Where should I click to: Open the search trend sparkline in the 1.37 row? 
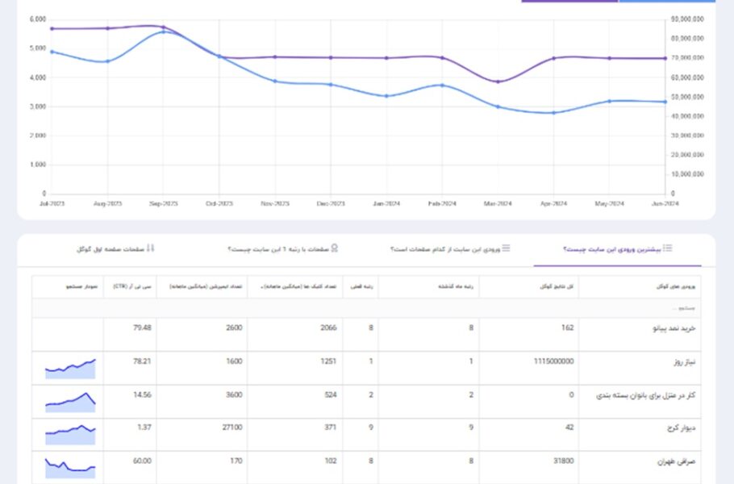click(70, 435)
